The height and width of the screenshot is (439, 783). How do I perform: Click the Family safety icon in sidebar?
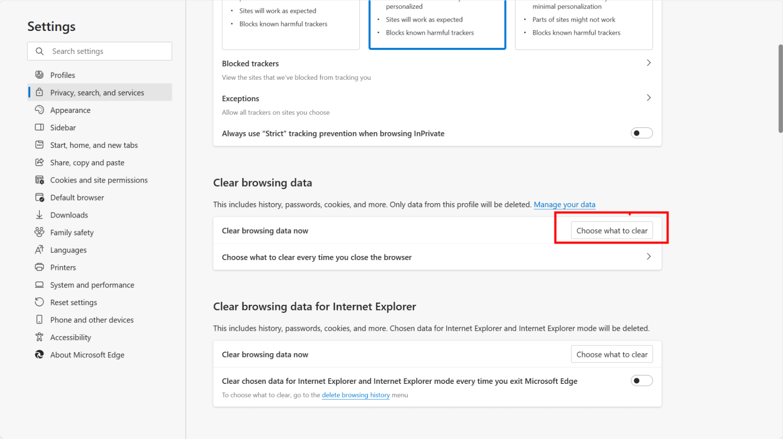[x=40, y=232]
